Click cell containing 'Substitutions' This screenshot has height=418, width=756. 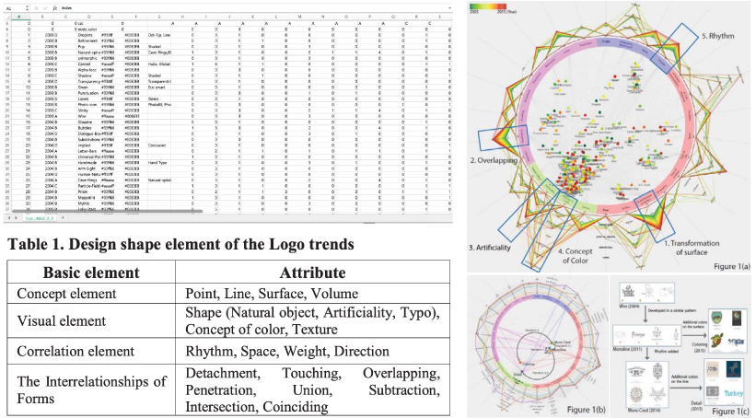coord(88,139)
